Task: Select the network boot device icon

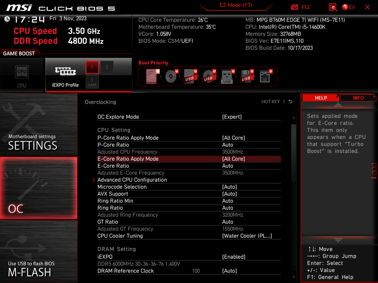Action: [265, 76]
